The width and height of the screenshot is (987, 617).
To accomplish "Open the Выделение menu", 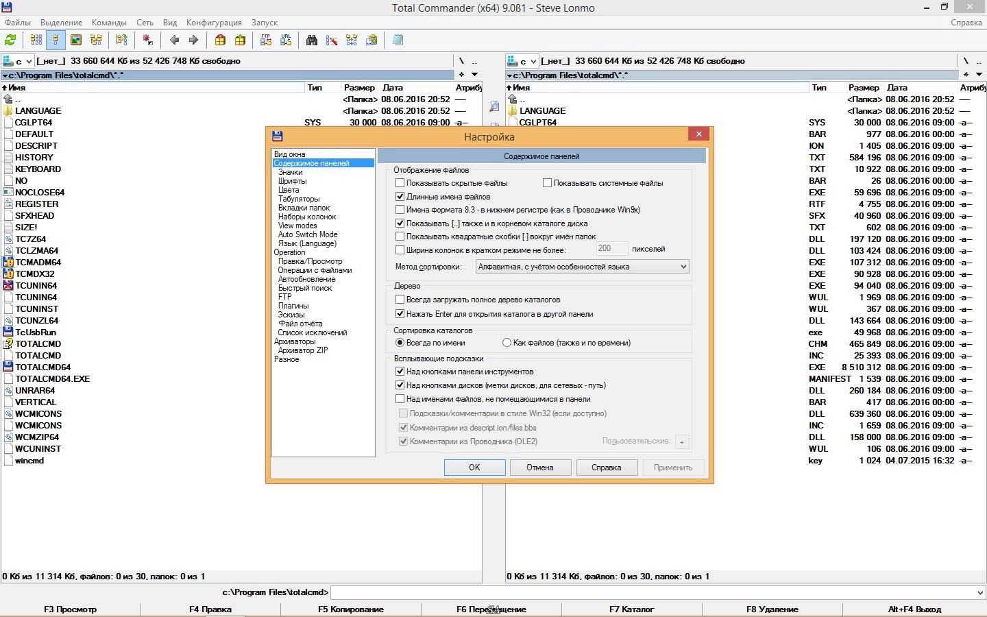I will click(x=62, y=23).
